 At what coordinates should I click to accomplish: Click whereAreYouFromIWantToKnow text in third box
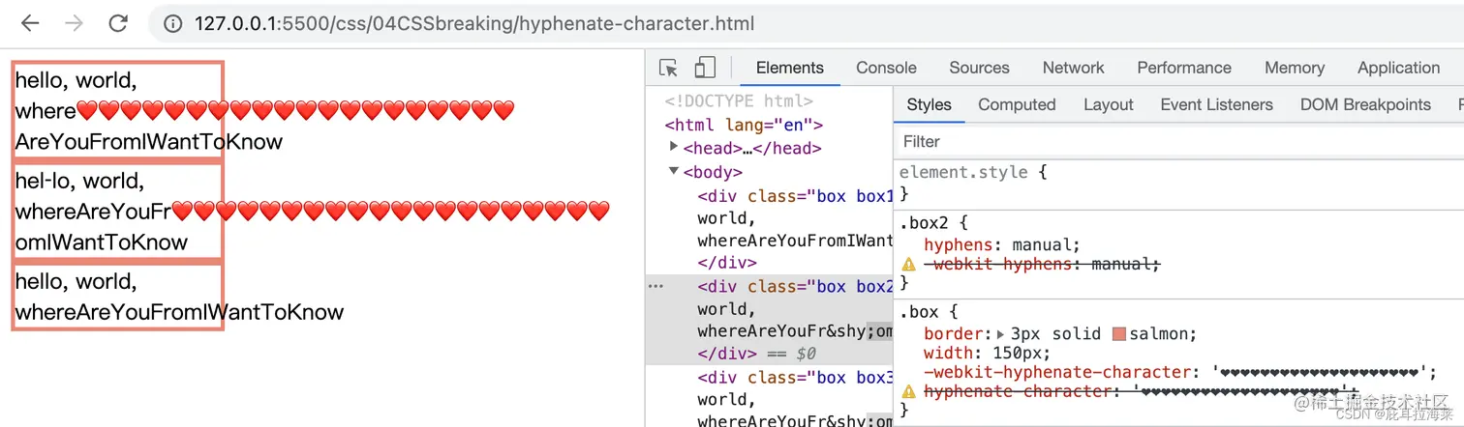coord(180,312)
